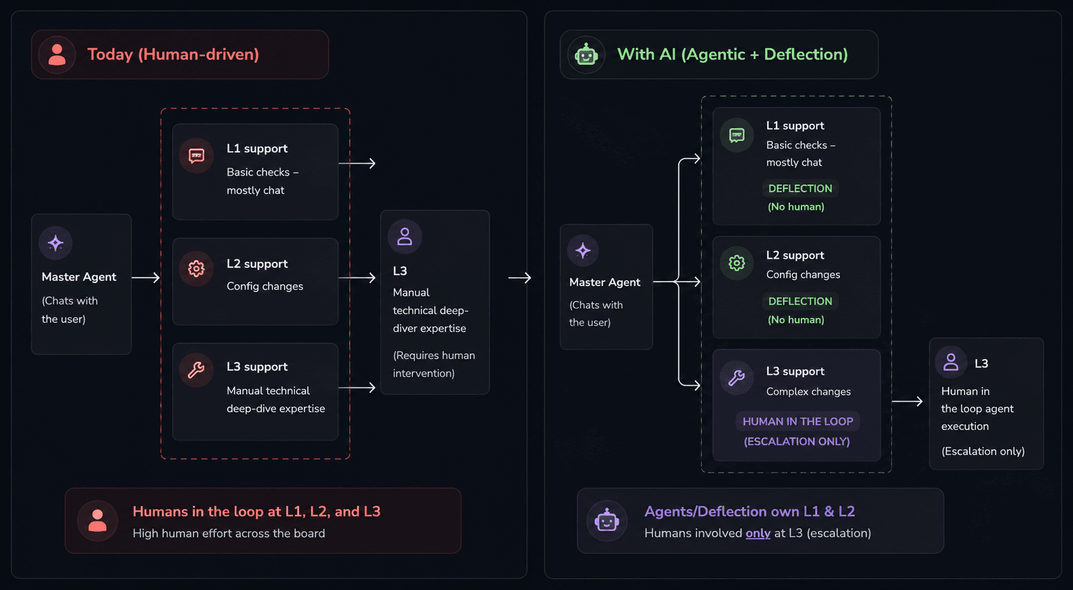Click the red chat icon of L1 support

(x=197, y=155)
